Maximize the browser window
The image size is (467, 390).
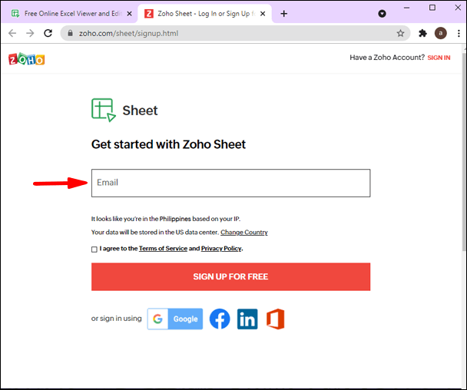(432, 8)
